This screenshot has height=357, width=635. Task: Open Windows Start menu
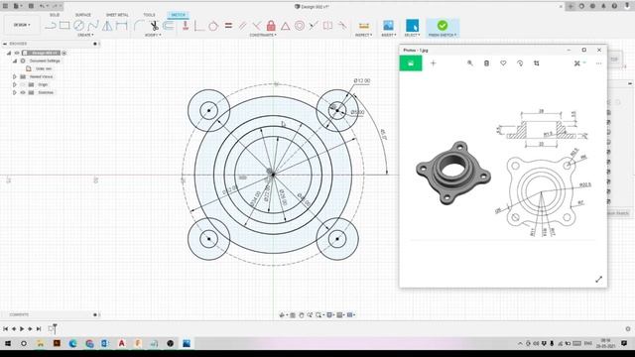point(8,344)
